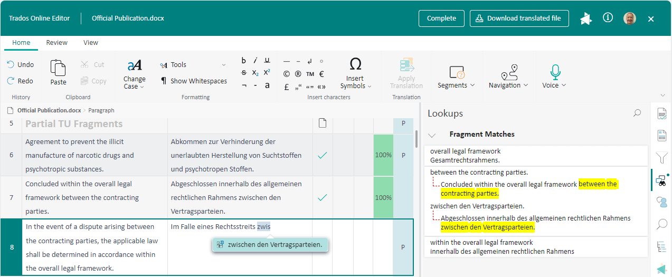Search within the Lookups panel
This screenshot has width=672, height=277.
(637, 113)
